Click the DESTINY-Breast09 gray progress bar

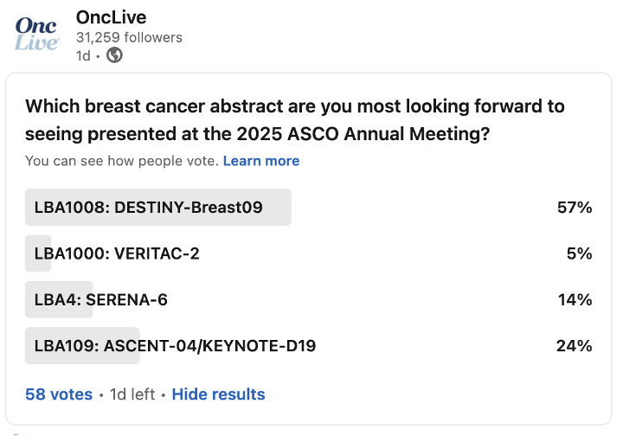[158, 208]
